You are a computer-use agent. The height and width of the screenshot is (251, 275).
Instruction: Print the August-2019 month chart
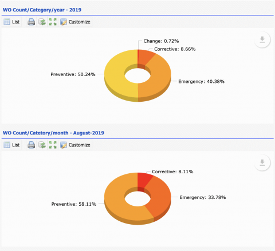point(32,145)
